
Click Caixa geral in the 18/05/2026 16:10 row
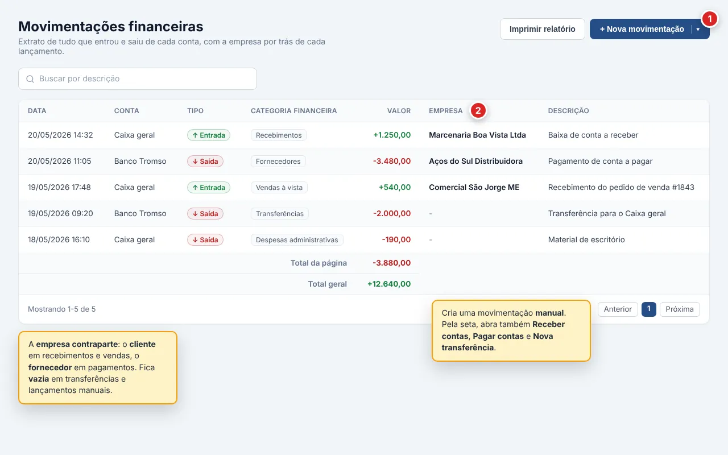pyautogui.click(x=135, y=240)
